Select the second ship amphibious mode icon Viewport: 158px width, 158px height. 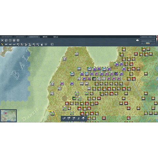[14, 44]
